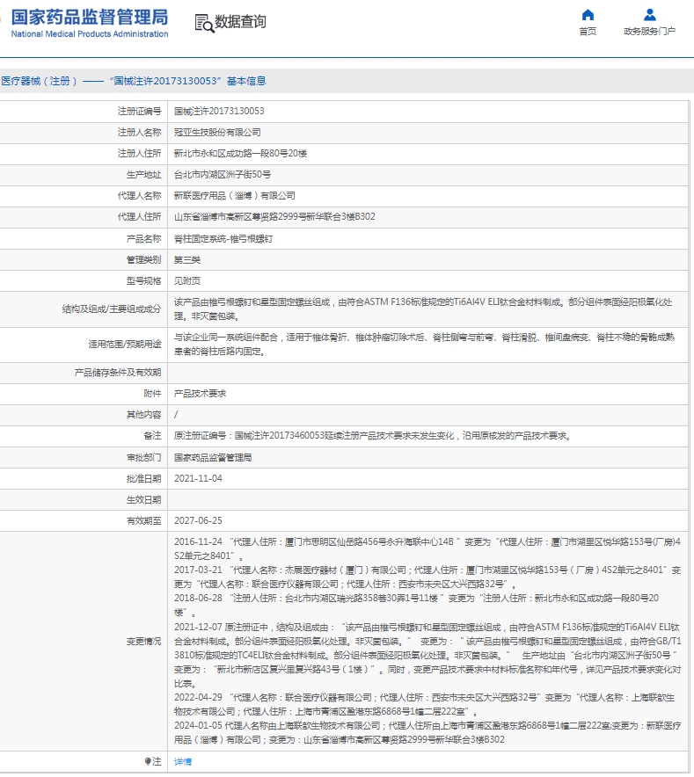Screen dimensions: 694x777
Task: Click the 政务服务门户 text label
Action: pos(649,32)
